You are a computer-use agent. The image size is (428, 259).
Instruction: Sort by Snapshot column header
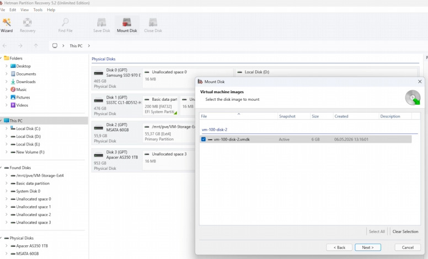coord(294,116)
